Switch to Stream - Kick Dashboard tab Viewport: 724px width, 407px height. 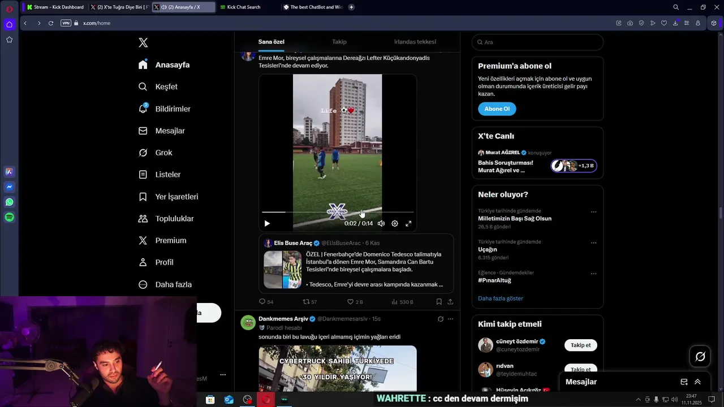pyautogui.click(x=55, y=7)
